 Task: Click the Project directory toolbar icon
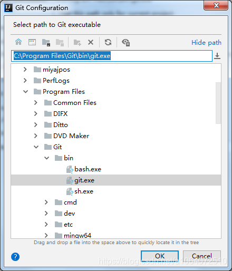click(x=46, y=43)
